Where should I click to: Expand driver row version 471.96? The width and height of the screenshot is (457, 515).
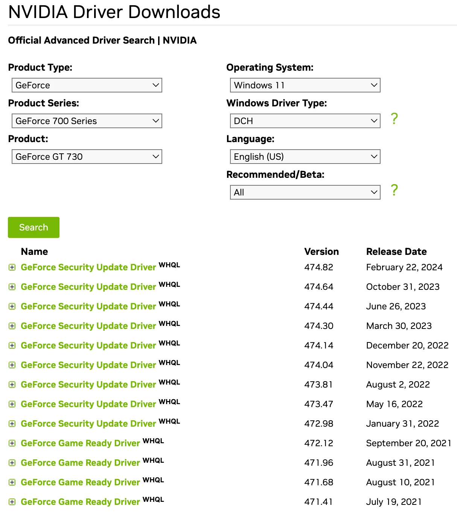coord(12,463)
